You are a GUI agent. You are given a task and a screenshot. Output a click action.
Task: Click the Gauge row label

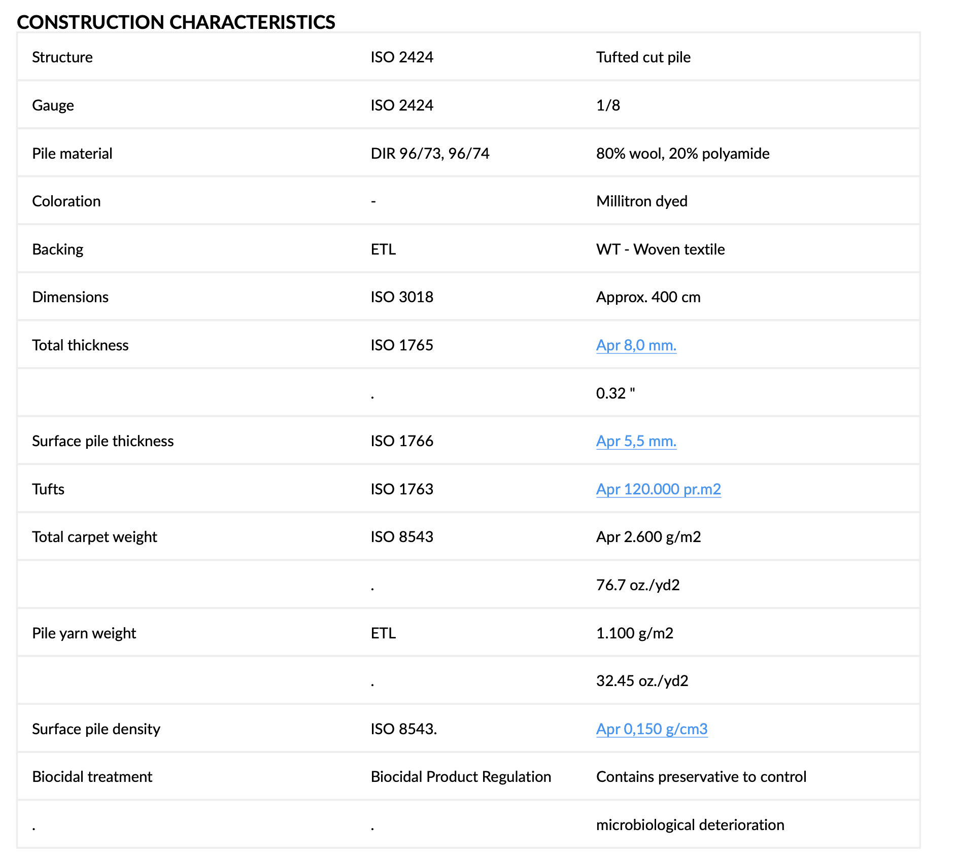pyautogui.click(x=53, y=105)
